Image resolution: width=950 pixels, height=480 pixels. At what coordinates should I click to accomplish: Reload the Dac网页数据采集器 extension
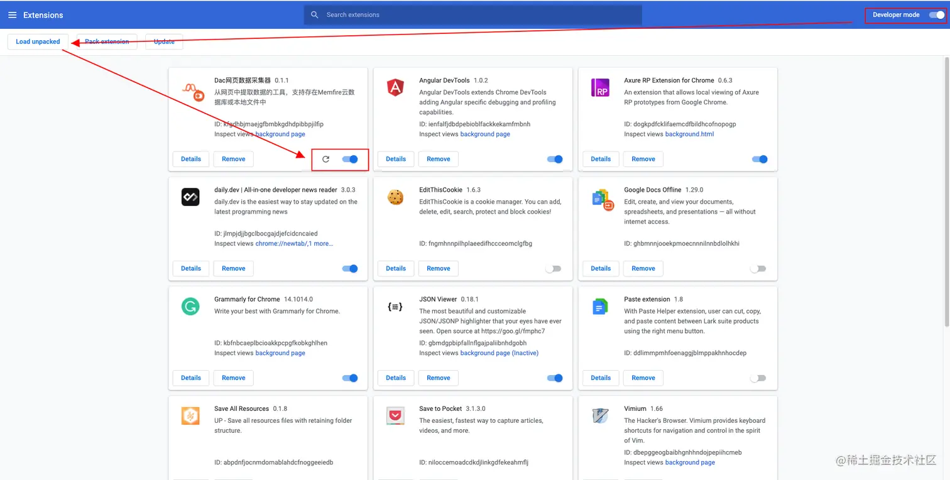(x=325, y=159)
